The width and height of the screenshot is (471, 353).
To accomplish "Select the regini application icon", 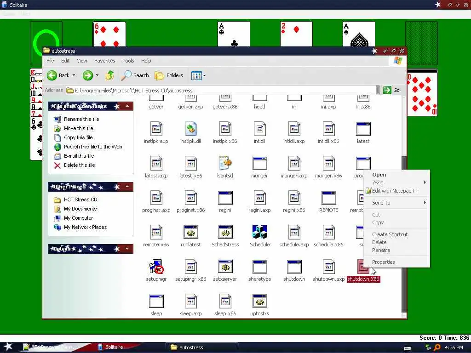I will [x=225, y=198].
